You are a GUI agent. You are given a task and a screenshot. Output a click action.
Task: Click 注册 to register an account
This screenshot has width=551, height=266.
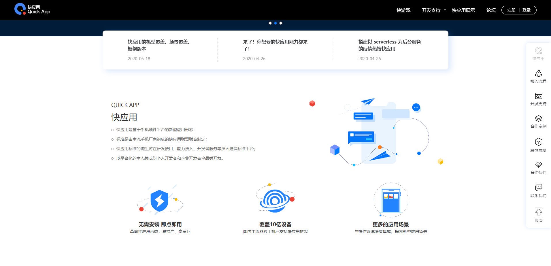(512, 10)
